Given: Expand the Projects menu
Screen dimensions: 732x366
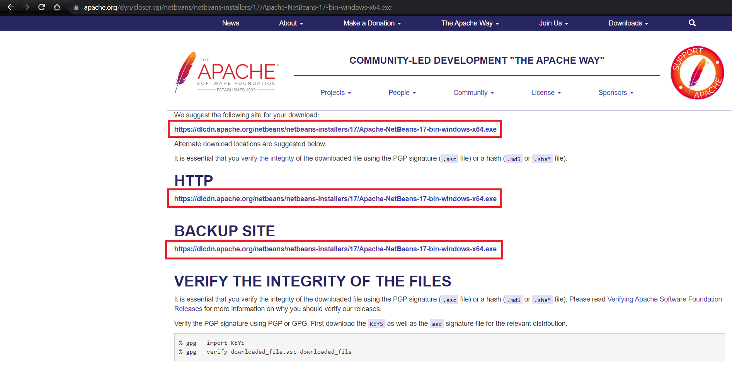Looking at the screenshot, I should point(335,93).
